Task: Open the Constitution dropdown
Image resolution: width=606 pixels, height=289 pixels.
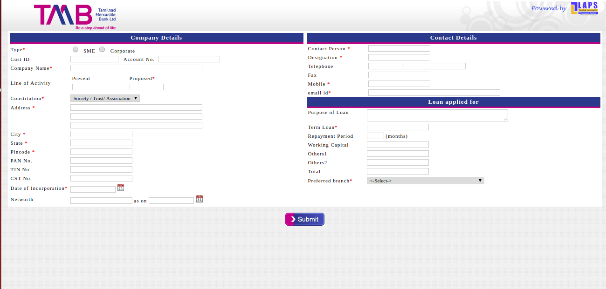Action: pos(104,98)
